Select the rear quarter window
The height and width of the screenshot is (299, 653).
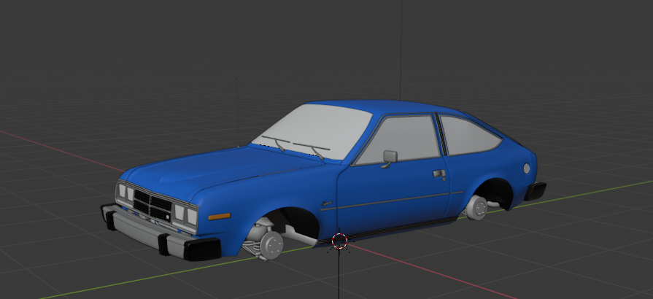tap(469, 134)
